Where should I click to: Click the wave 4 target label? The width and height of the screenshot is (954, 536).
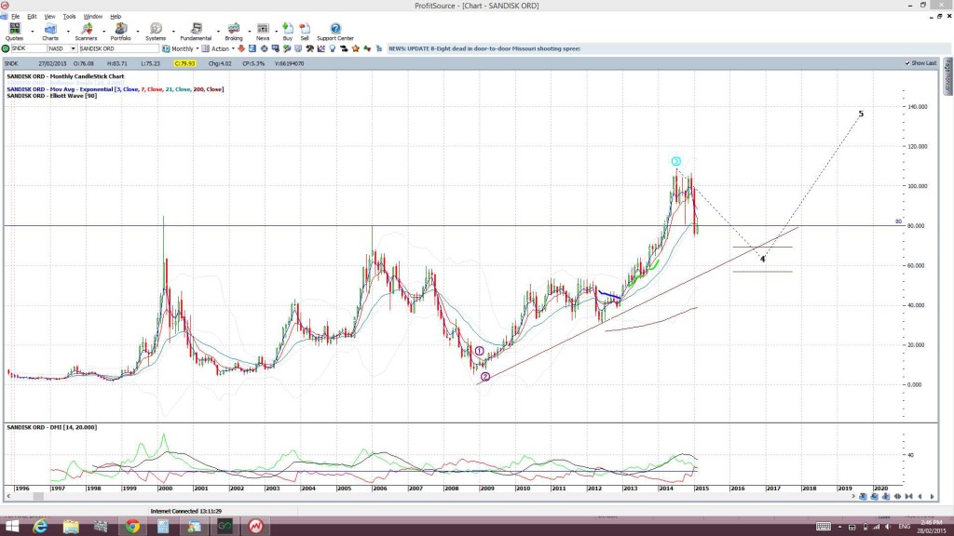[x=762, y=259]
